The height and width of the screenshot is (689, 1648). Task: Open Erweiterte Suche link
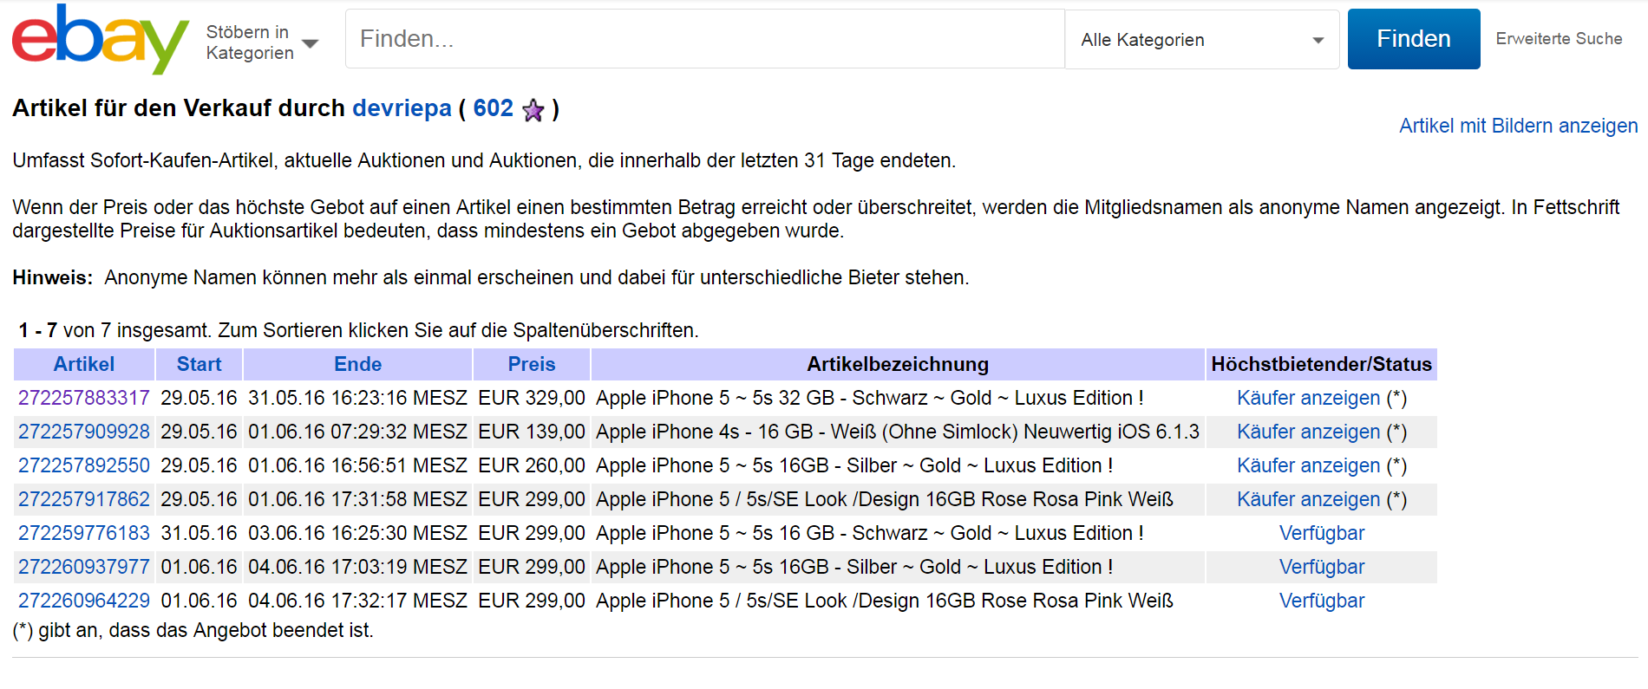[1559, 39]
